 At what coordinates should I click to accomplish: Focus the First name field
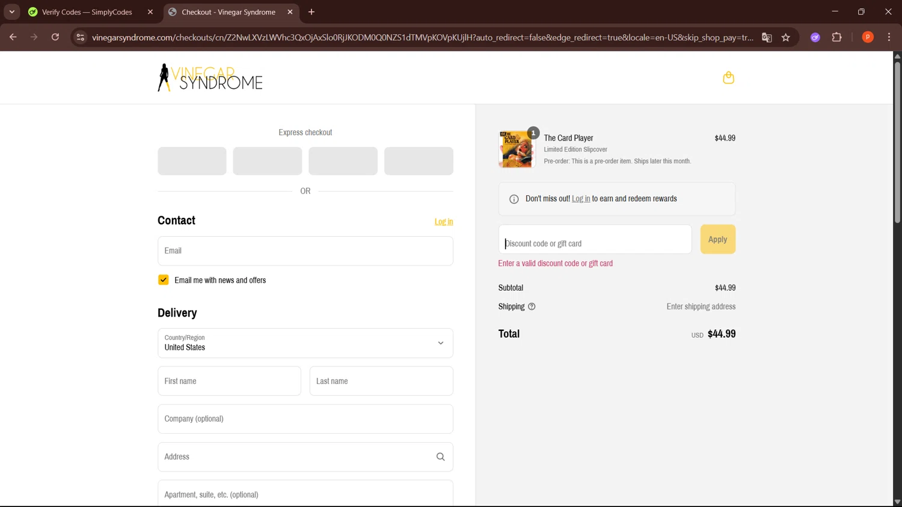pyautogui.click(x=229, y=381)
